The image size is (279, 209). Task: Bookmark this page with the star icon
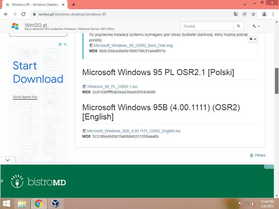[253, 14]
